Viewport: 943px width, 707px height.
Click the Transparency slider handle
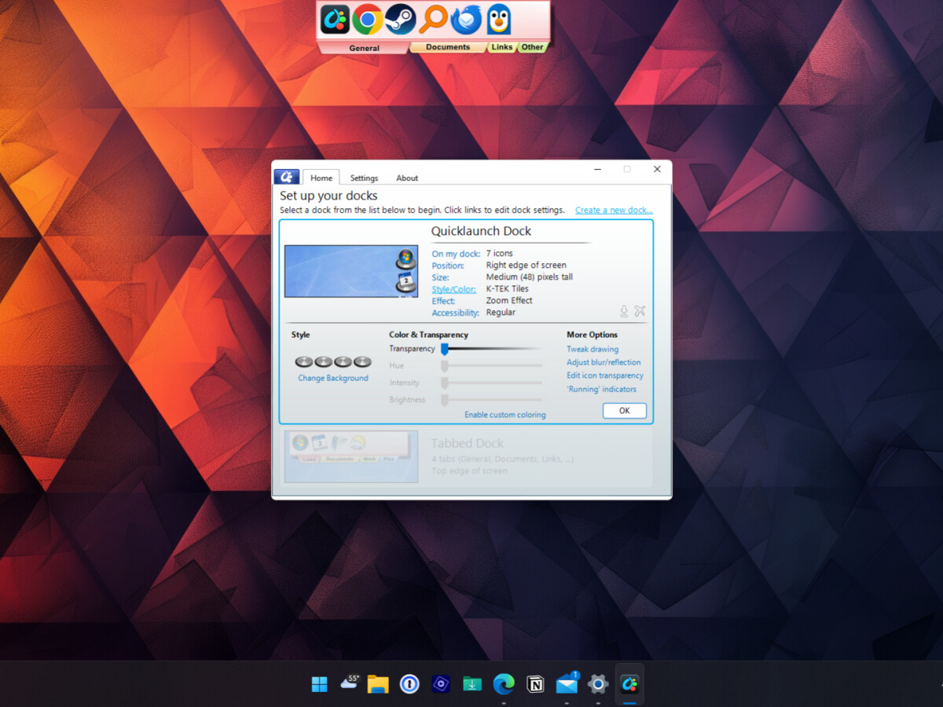pos(444,349)
